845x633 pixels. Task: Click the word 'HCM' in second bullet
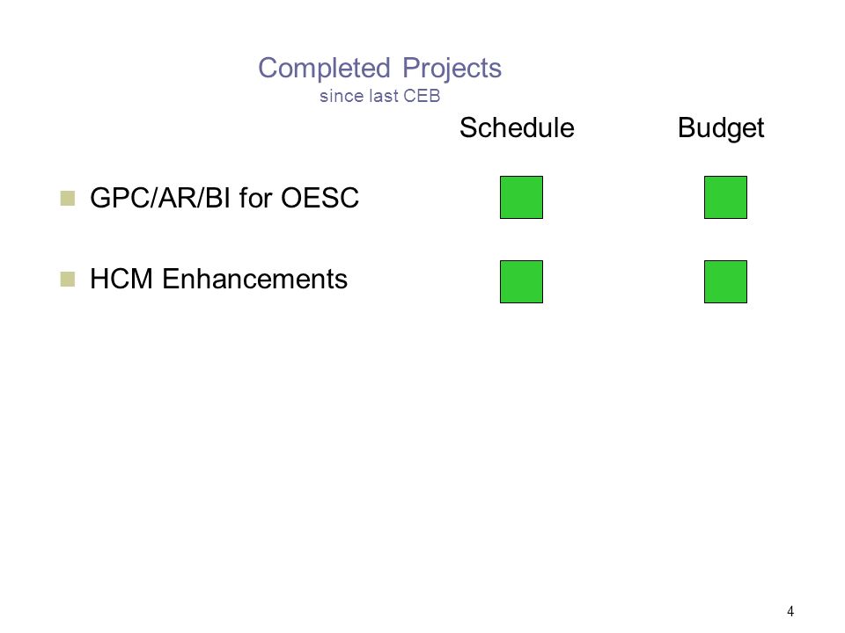pos(121,279)
